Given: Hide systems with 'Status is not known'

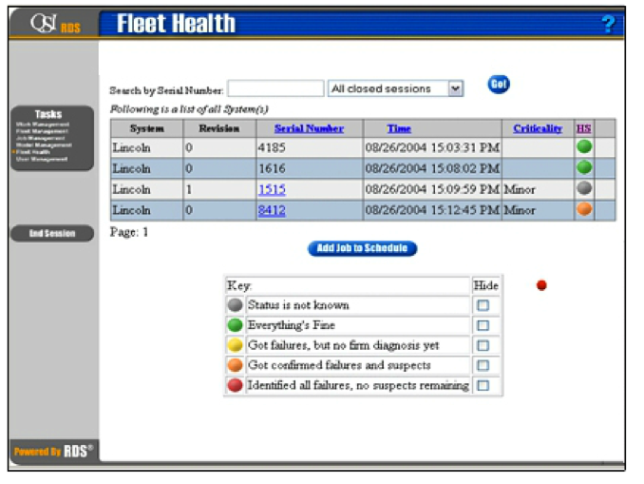Looking at the screenshot, I should coord(483,305).
